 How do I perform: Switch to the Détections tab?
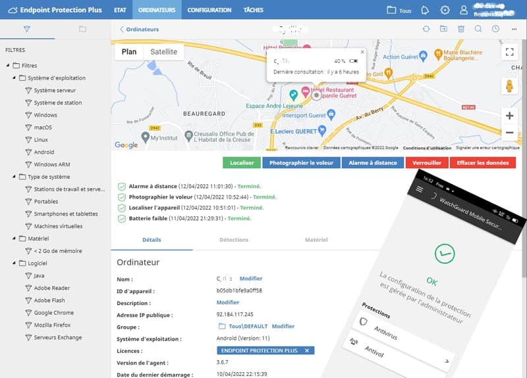pyautogui.click(x=234, y=240)
